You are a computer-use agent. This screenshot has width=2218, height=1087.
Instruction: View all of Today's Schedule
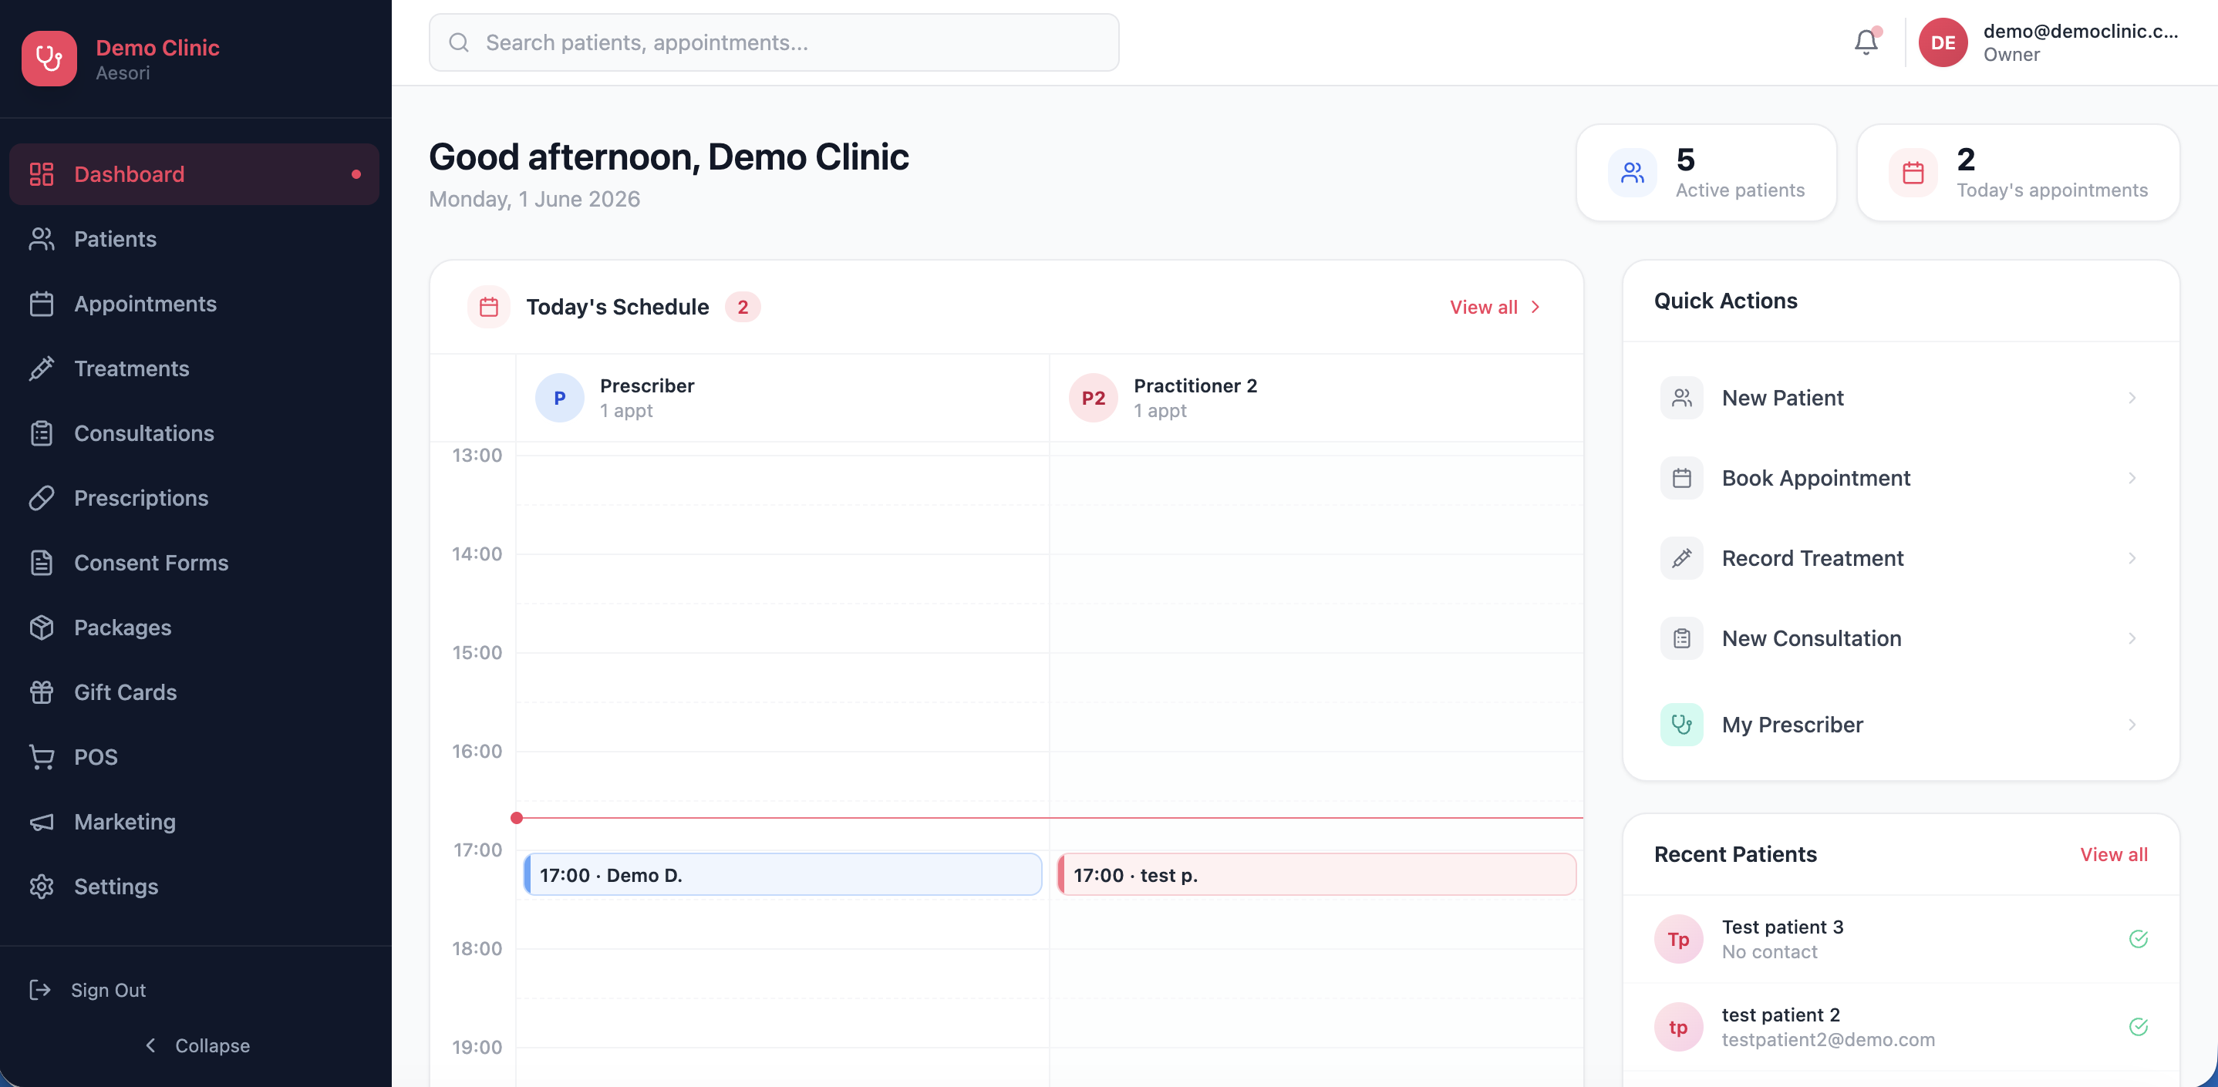1495,308
